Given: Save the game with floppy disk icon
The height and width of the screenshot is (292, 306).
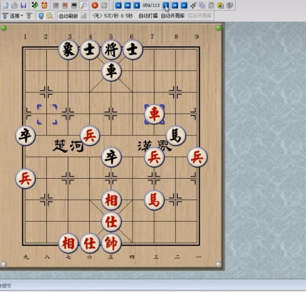Looking at the screenshot, I should pyautogui.click(x=23, y=5).
